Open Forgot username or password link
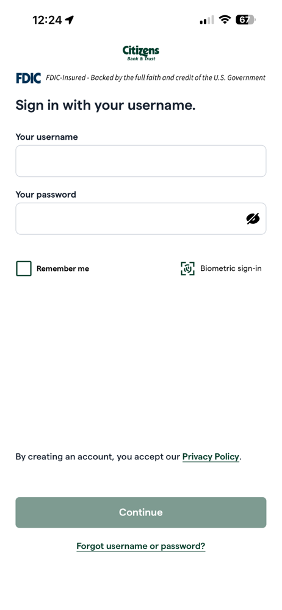 click(x=140, y=546)
